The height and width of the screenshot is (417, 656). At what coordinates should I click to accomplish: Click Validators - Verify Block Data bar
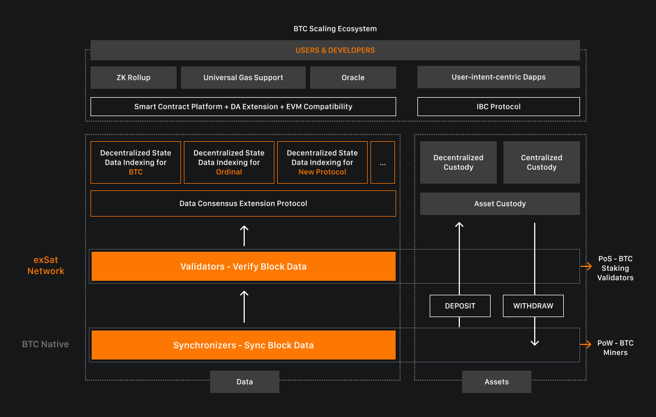[244, 266]
